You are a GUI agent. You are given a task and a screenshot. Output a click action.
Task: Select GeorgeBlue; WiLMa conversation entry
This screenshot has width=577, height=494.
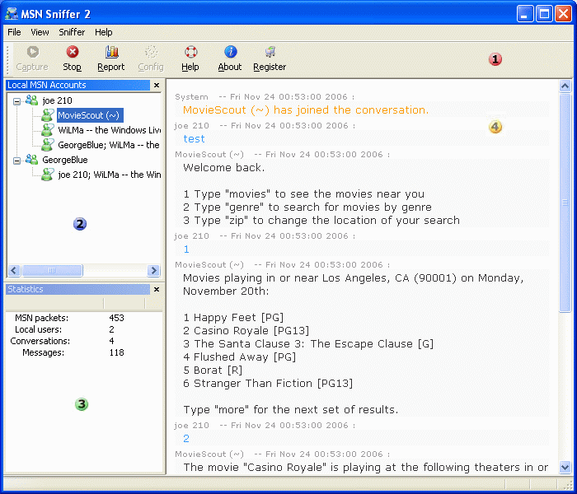[109, 145]
